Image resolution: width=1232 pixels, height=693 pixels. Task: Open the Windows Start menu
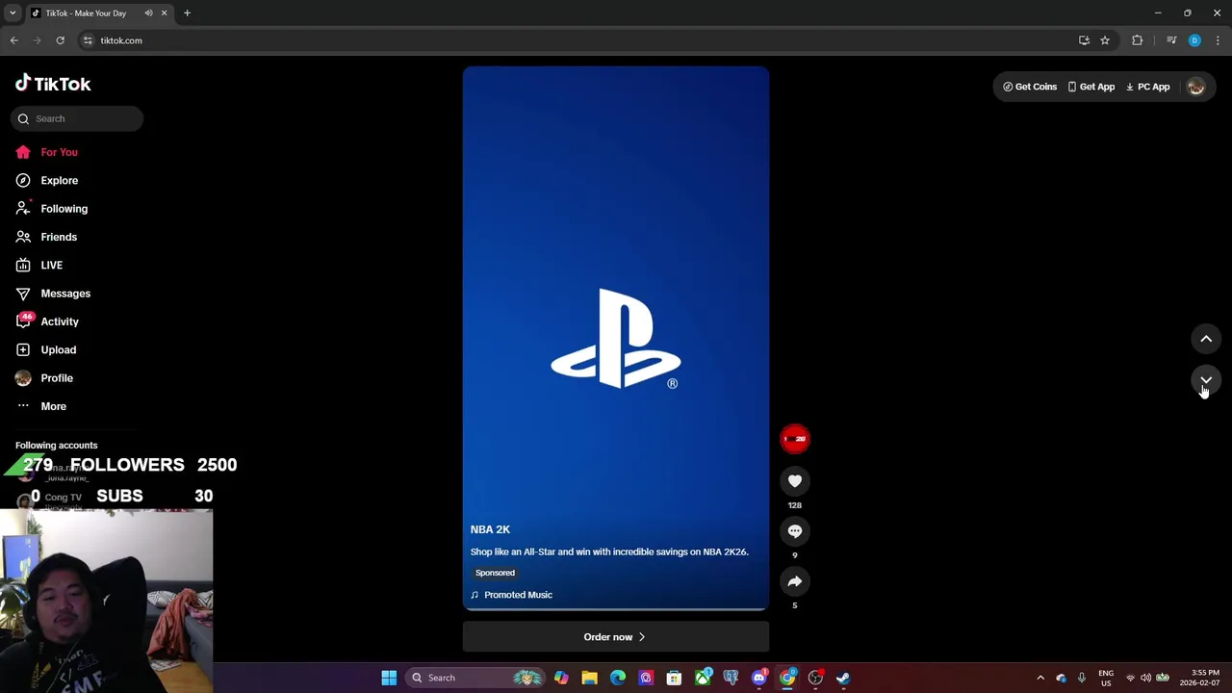pos(389,678)
